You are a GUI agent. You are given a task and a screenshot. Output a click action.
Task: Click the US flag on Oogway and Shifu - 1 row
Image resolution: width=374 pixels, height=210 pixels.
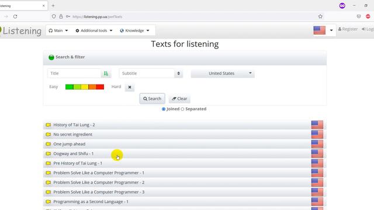[x=317, y=153]
